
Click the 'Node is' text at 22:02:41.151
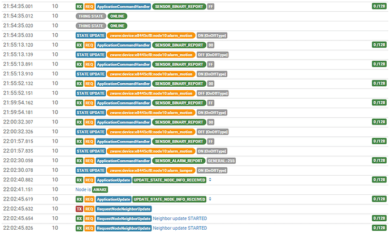(x=83, y=189)
